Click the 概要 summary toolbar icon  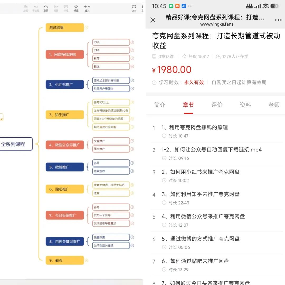click(56, 7)
